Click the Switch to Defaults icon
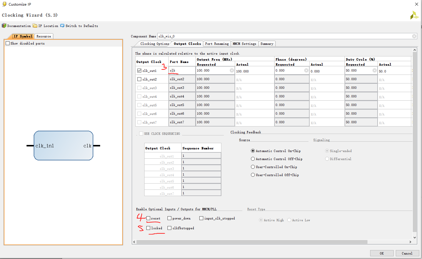422x259 pixels. (62, 26)
